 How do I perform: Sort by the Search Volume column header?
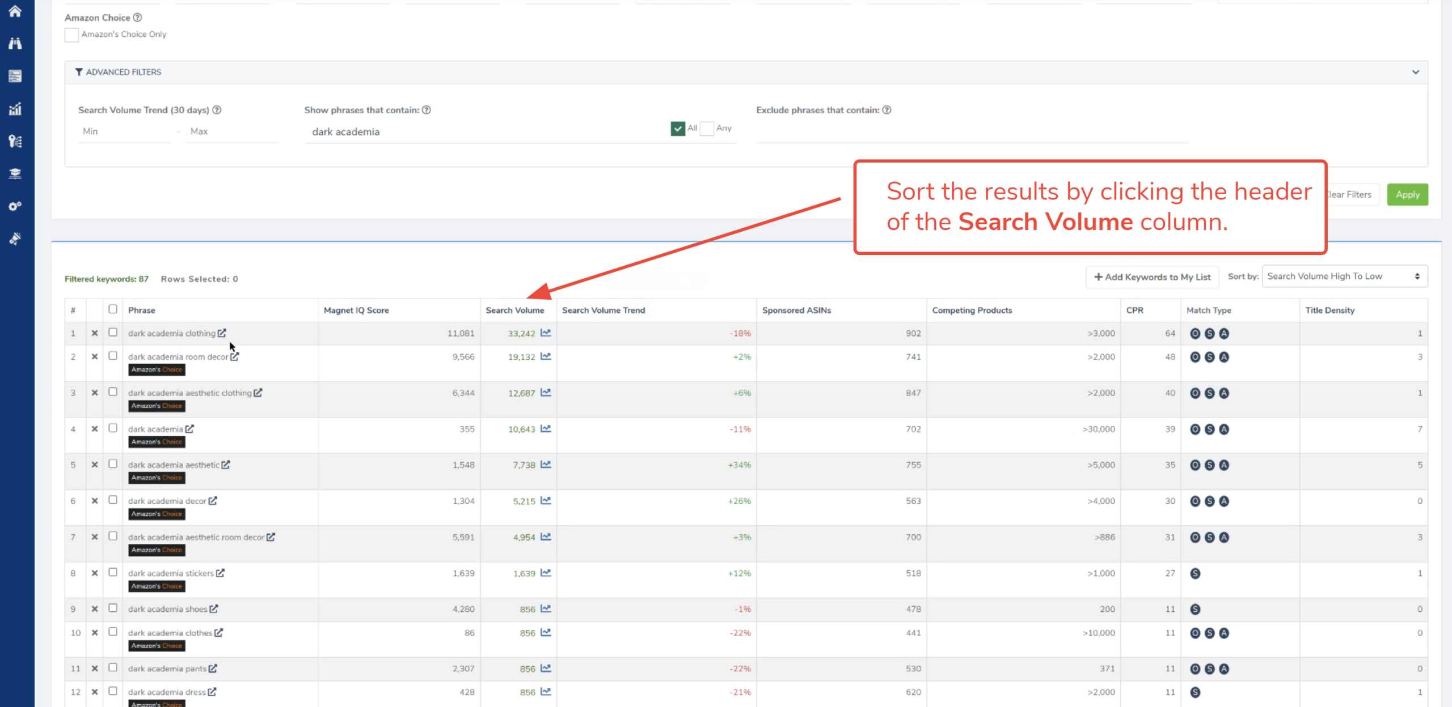point(514,310)
